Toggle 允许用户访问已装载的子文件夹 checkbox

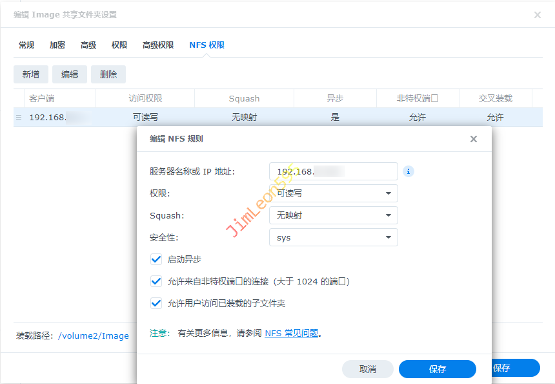pyautogui.click(x=156, y=303)
